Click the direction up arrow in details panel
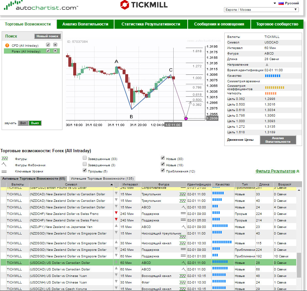 pyautogui.click(x=267, y=65)
